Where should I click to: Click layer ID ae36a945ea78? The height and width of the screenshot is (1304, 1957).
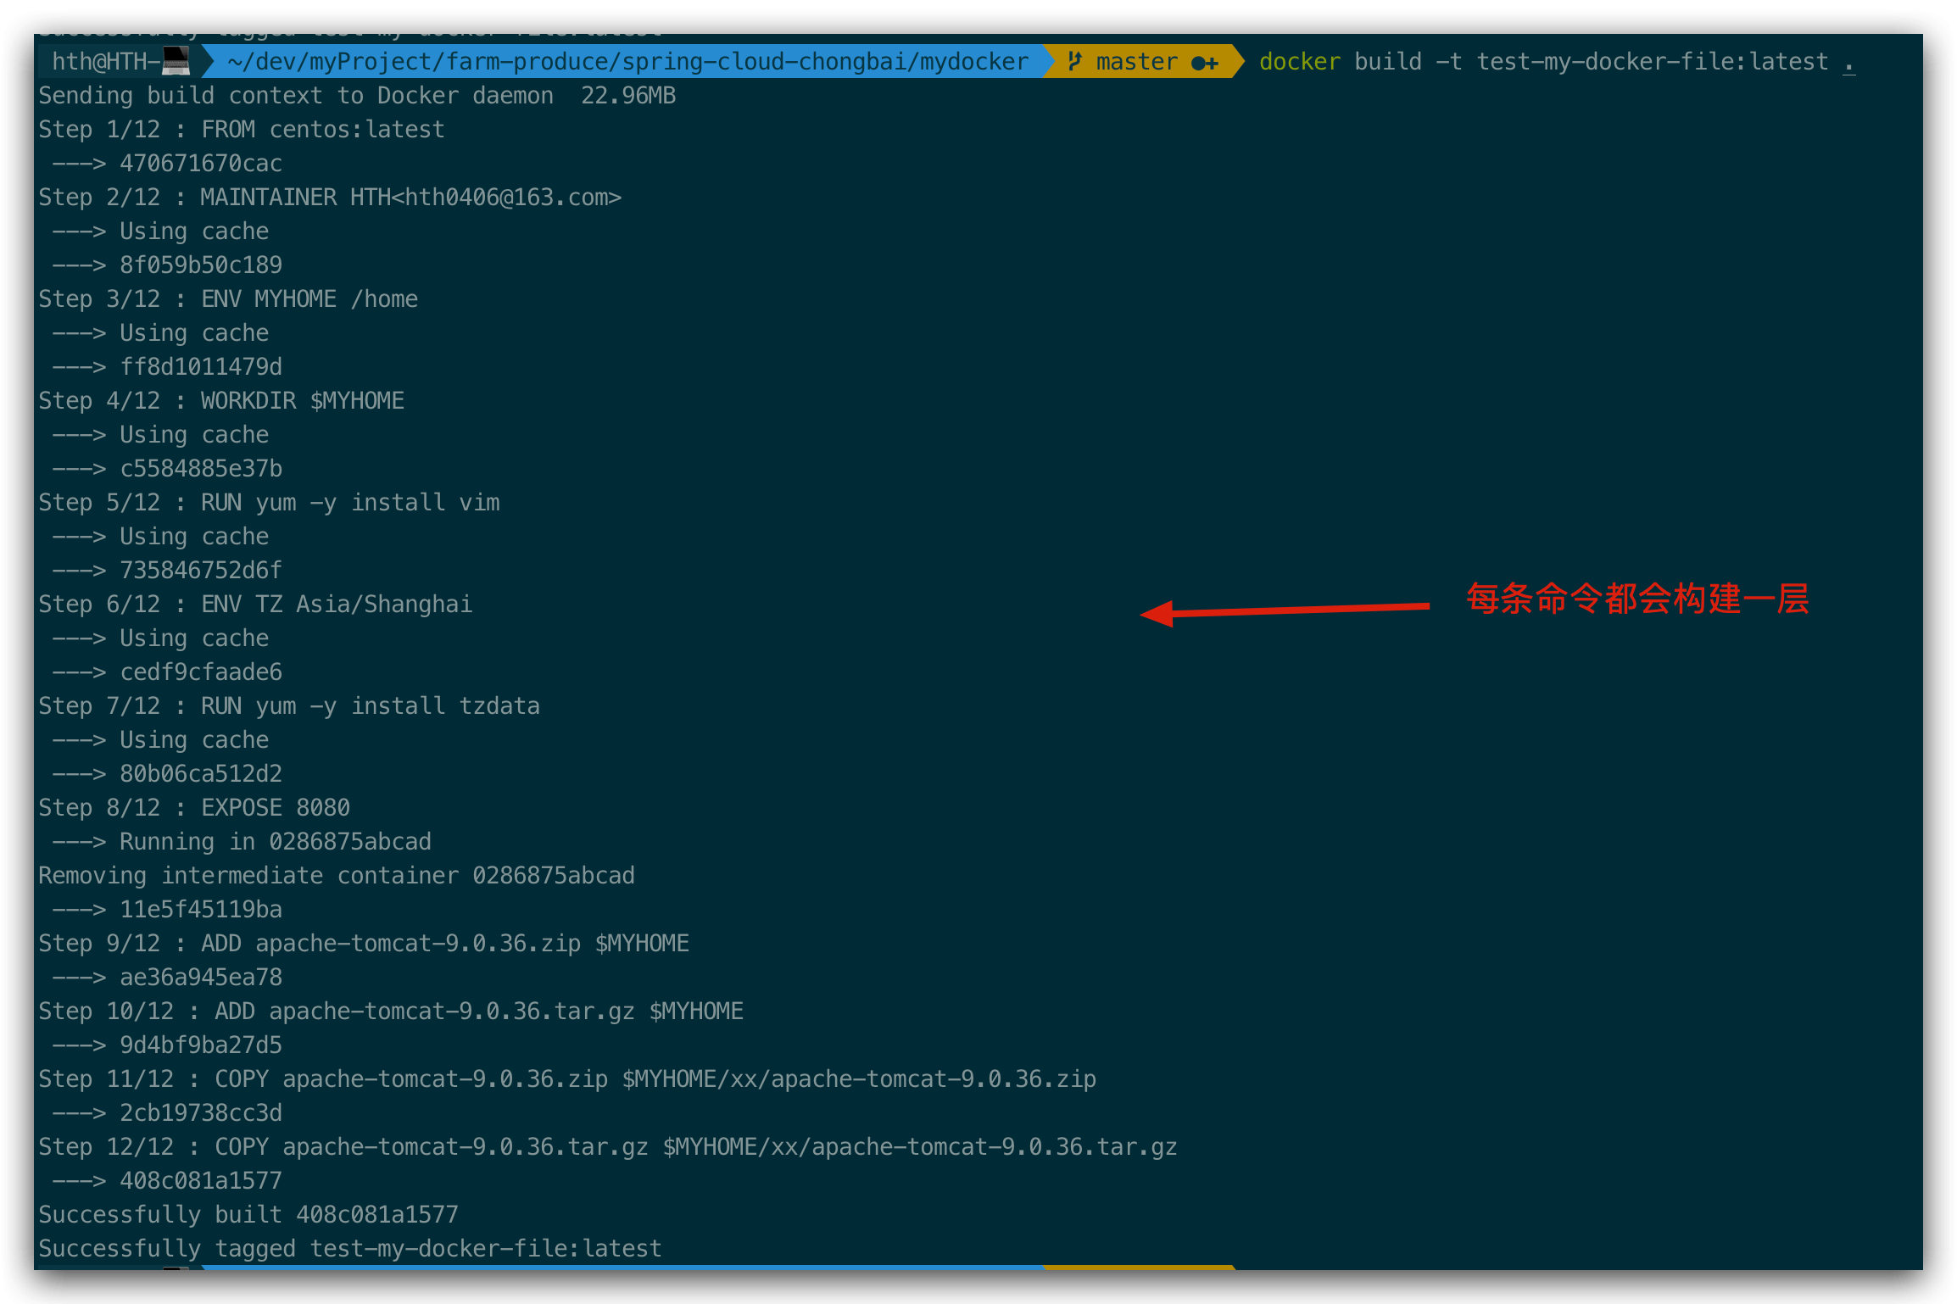coord(201,978)
